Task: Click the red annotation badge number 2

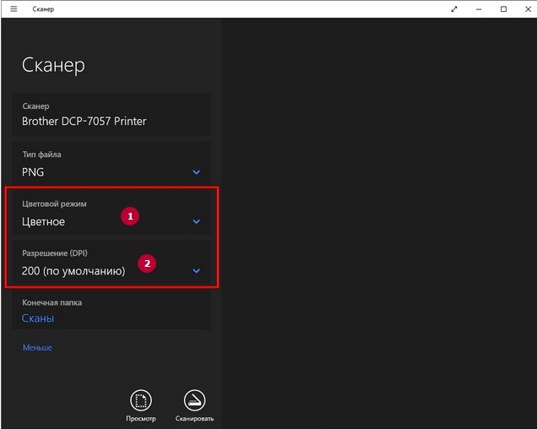Action: [147, 264]
